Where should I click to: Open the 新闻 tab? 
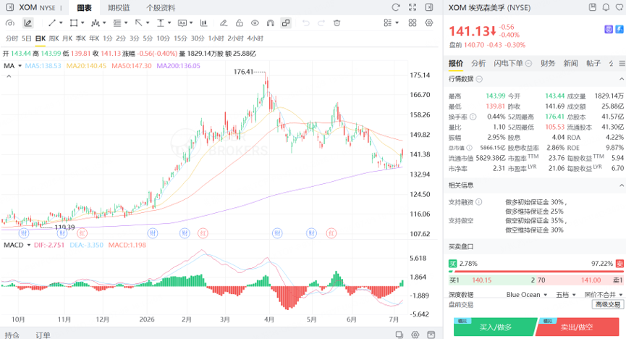570,63
